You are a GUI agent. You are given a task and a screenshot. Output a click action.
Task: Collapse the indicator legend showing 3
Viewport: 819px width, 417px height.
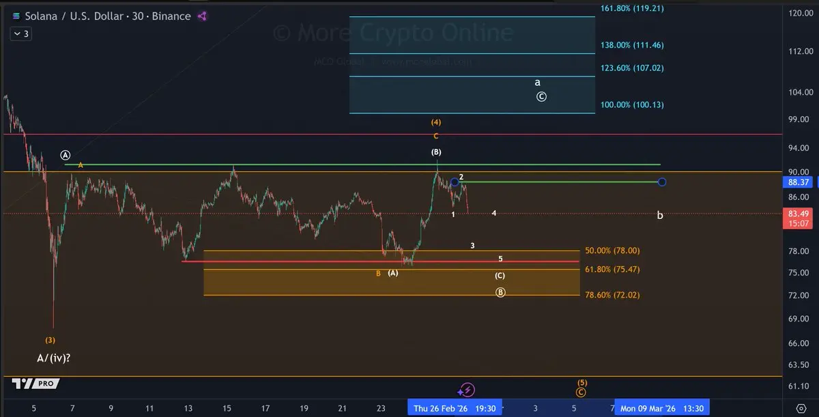(20, 33)
